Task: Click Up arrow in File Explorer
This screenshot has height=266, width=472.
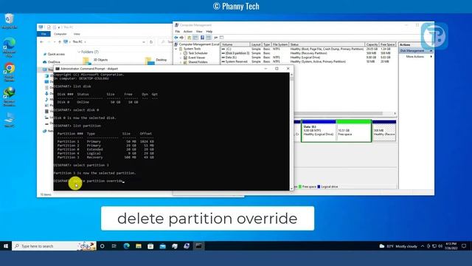Action: (x=60, y=42)
